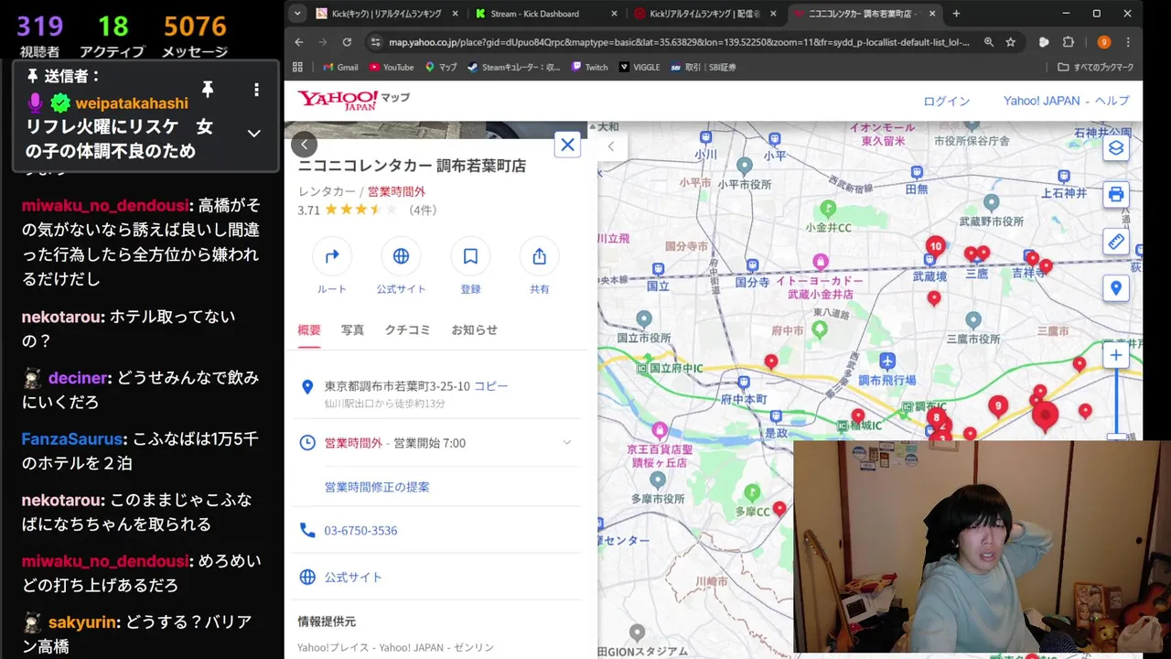Open the apps grid in bookmarks bar
The width and height of the screenshot is (1171, 659).
[297, 67]
